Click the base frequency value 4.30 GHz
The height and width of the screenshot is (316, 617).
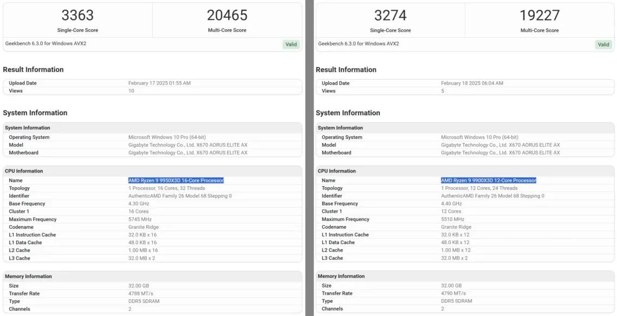[x=139, y=203]
